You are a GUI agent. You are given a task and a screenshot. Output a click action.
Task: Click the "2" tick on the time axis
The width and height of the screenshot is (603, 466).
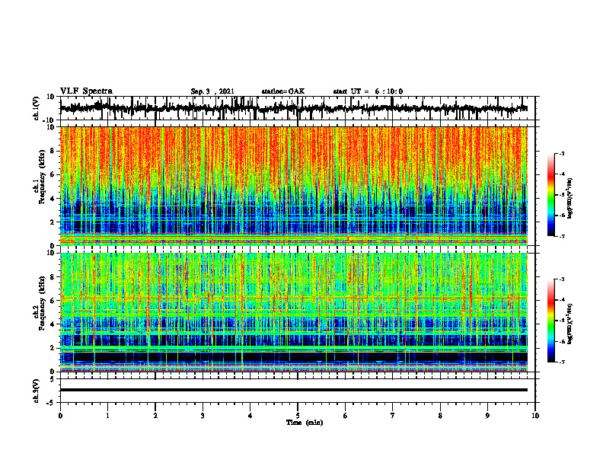[155, 416]
